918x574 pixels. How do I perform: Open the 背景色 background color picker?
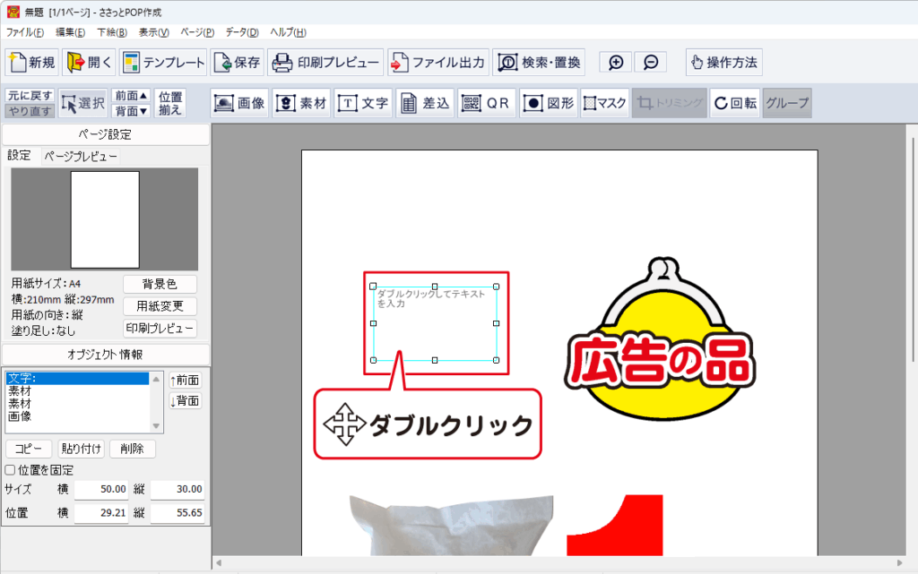(x=160, y=284)
